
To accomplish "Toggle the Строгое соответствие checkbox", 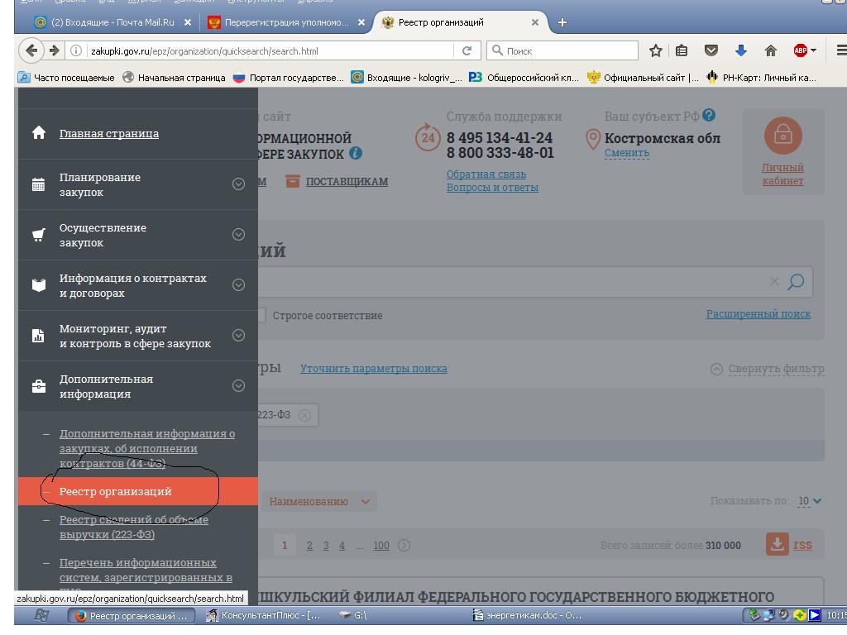I will 261,315.
